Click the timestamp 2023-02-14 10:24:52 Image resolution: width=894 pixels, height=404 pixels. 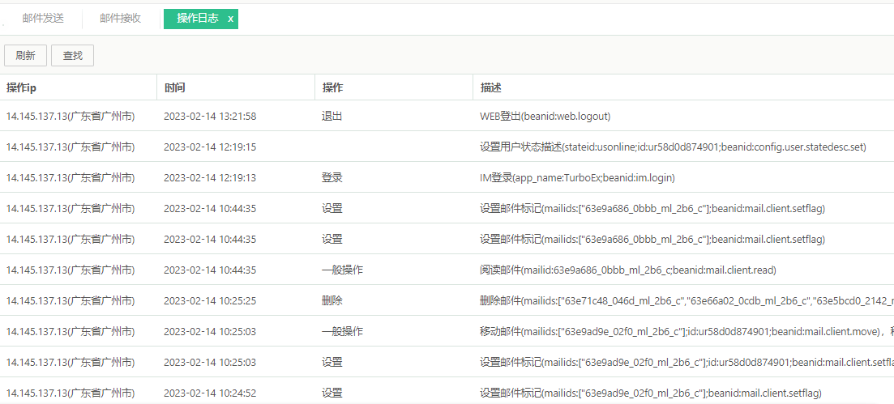(210, 393)
